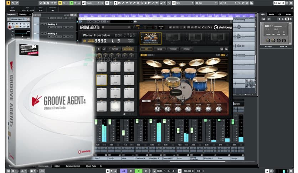Screen dimensions: 298x173
Task: Toggle the Write automation W button
Action: tap(75, 3)
